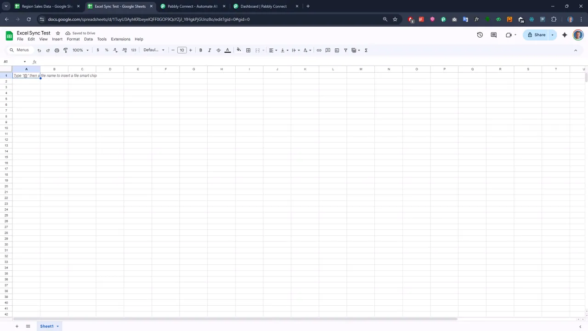Click the Saved to Drive link
The height and width of the screenshot is (331, 588).
pos(83,33)
